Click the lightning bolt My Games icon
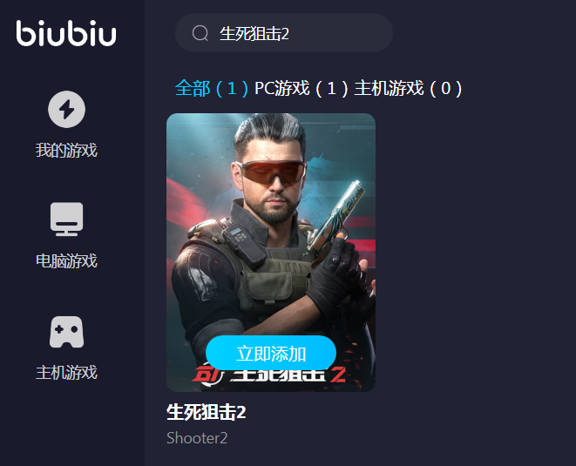Image resolution: width=576 pixels, height=466 pixels. click(x=66, y=110)
